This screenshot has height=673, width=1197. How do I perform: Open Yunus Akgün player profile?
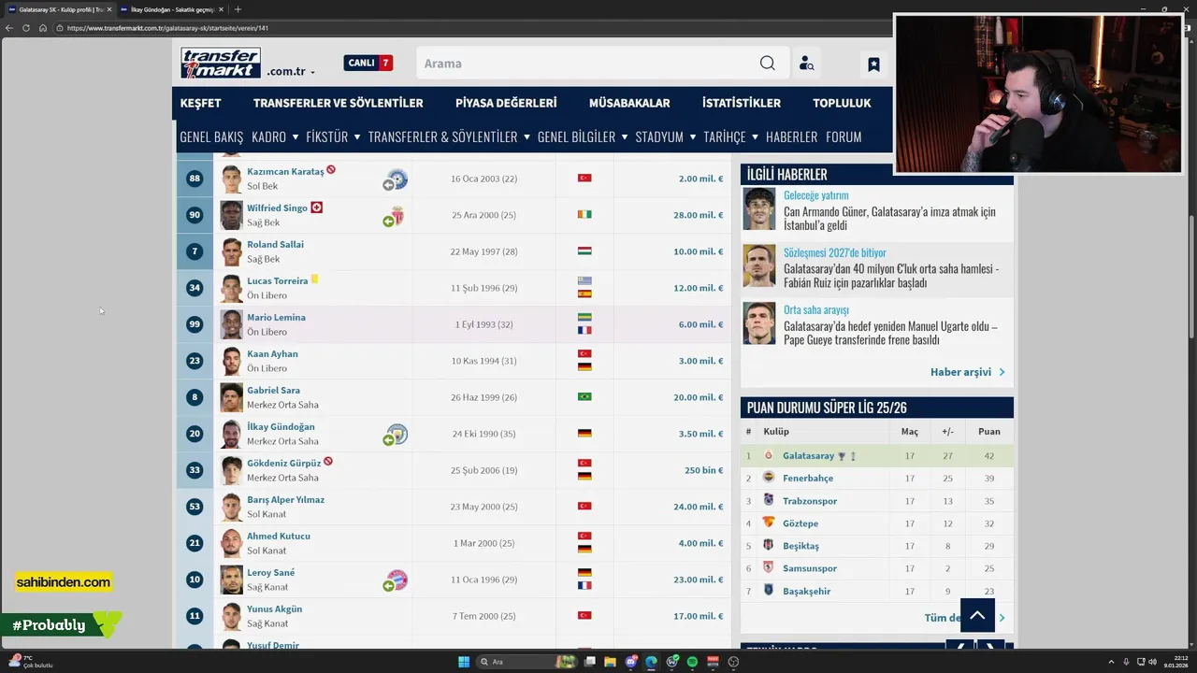point(274,609)
